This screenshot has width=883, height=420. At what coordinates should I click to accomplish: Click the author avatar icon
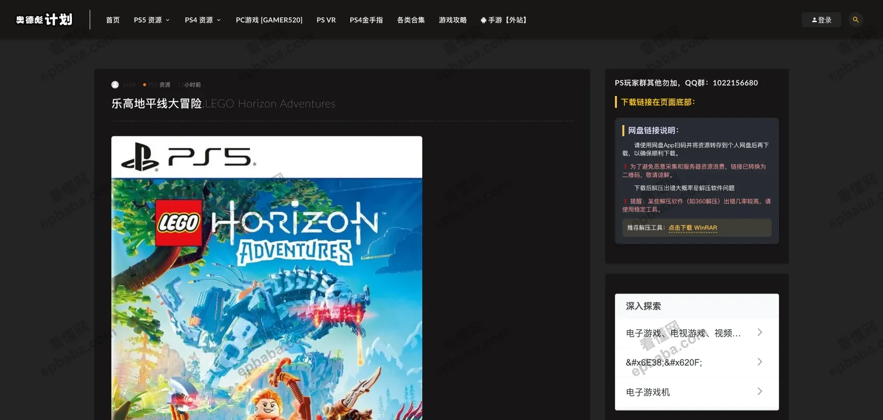(115, 85)
